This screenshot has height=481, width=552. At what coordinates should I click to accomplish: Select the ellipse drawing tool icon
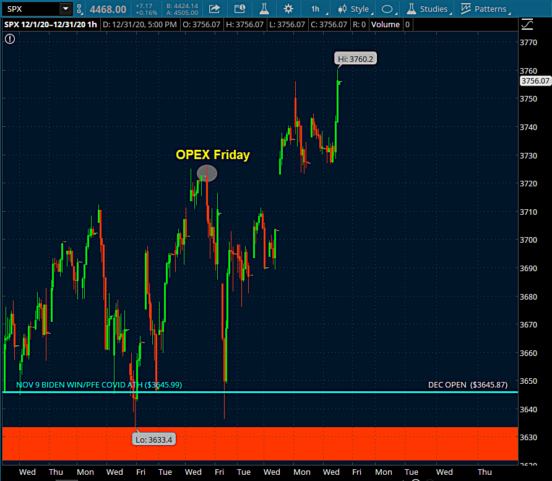(387, 9)
